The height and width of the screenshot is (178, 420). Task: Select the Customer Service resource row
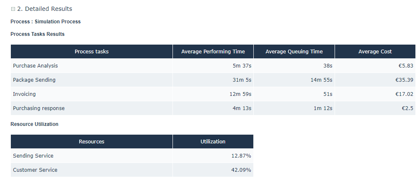(35, 170)
